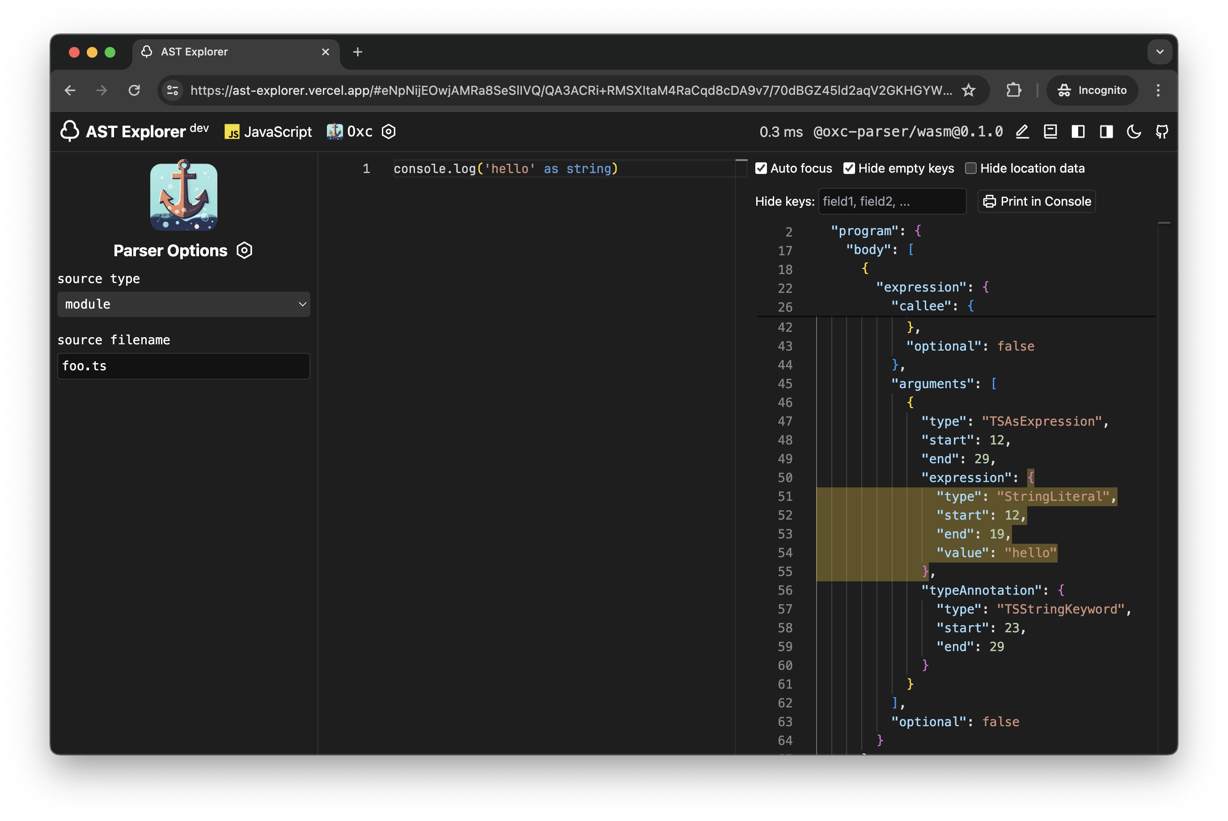The height and width of the screenshot is (821, 1228).
Task: Click the "arguments" key on line 45
Action: point(933,384)
